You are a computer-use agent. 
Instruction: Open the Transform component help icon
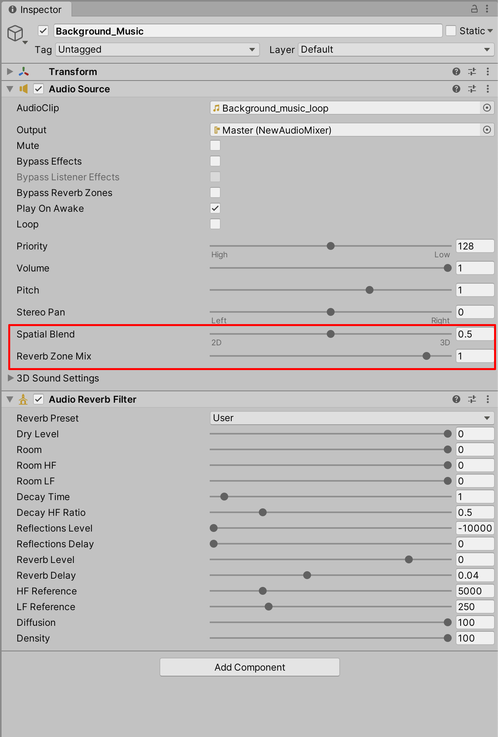pos(456,71)
